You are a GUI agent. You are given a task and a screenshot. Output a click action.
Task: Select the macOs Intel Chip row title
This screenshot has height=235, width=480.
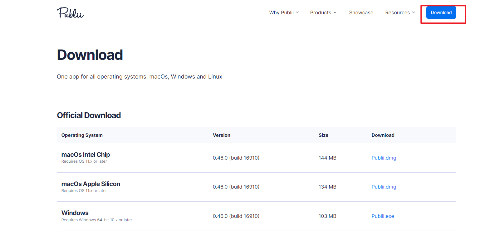(x=86, y=155)
